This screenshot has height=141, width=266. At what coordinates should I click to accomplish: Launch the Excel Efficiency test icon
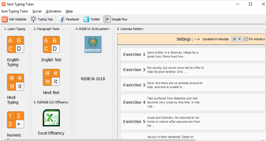(51, 118)
